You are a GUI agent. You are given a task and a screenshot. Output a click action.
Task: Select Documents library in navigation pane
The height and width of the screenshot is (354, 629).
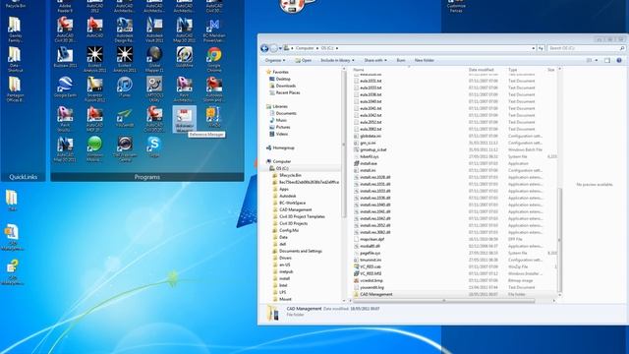click(x=283, y=113)
